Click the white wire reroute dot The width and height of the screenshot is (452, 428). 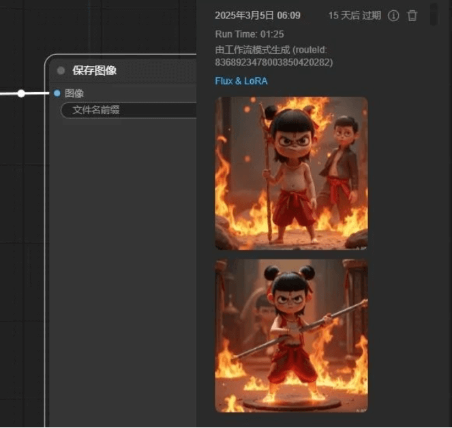coord(21,94)
